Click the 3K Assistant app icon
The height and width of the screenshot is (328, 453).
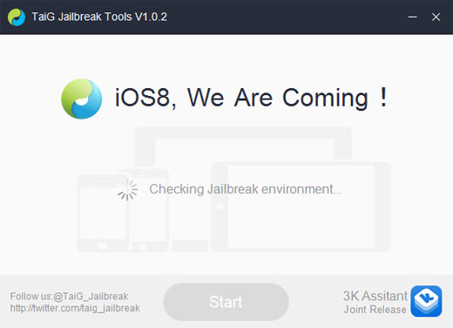[426, 301]
